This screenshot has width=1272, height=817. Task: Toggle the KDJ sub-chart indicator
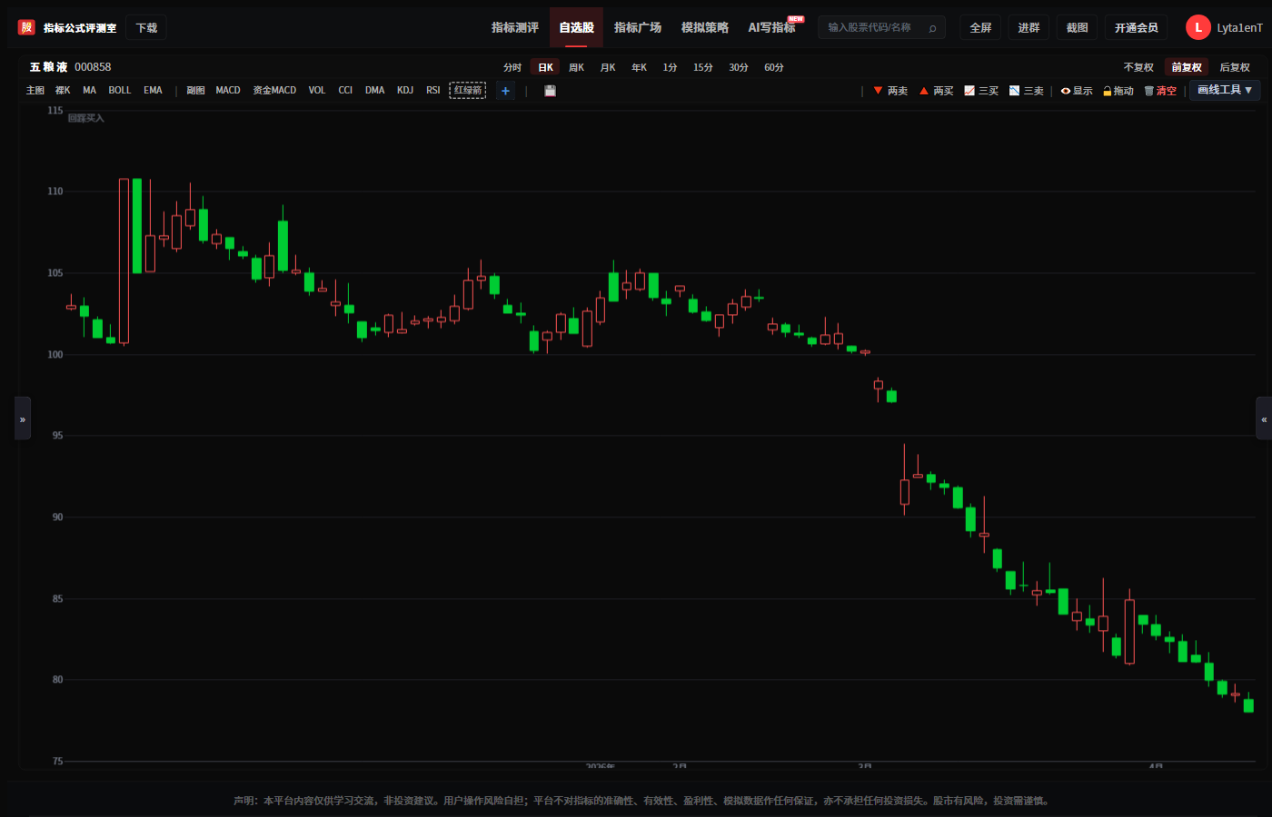coord(405,90)
